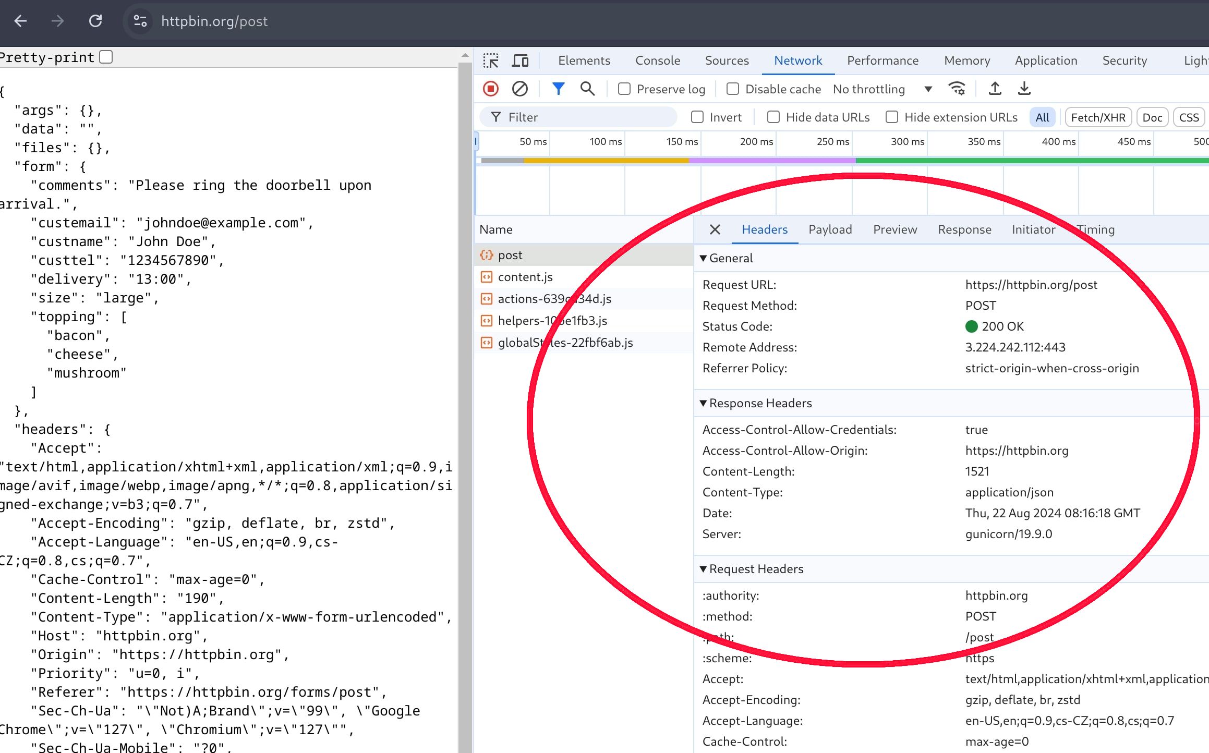The height and width of the screenshot is (753, 1209).
Task: Click the actions-639 script file icon
Action: [487, 299]
